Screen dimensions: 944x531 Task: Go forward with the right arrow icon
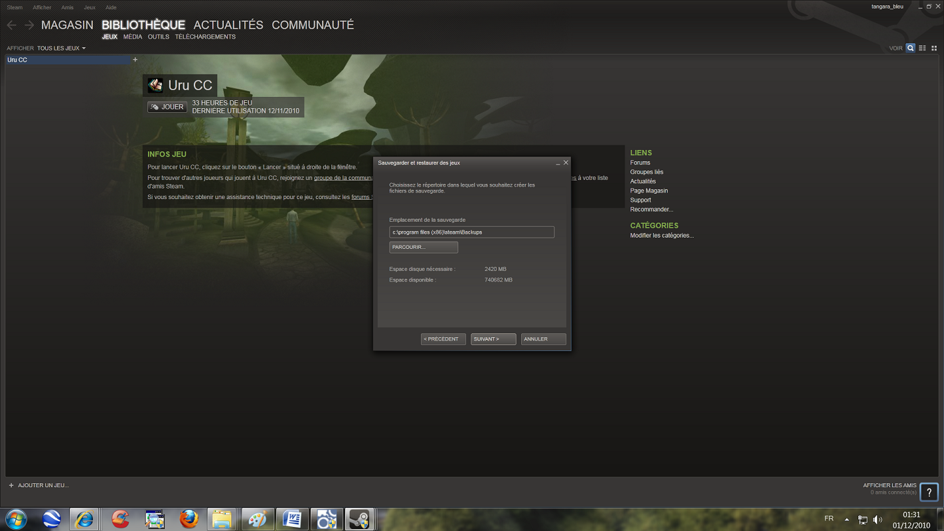pyautogui.click(x=29, y=25)
